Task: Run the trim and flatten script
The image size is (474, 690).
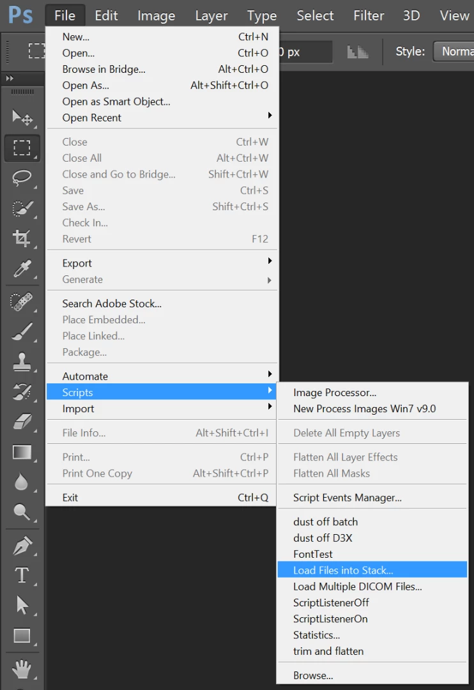Action: coord(372,651)
